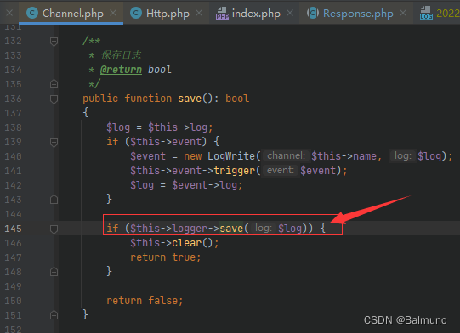This screenshot has height=333, width=460.
Task: Fold the save function at line 136
Action: (x=54, y=99)
